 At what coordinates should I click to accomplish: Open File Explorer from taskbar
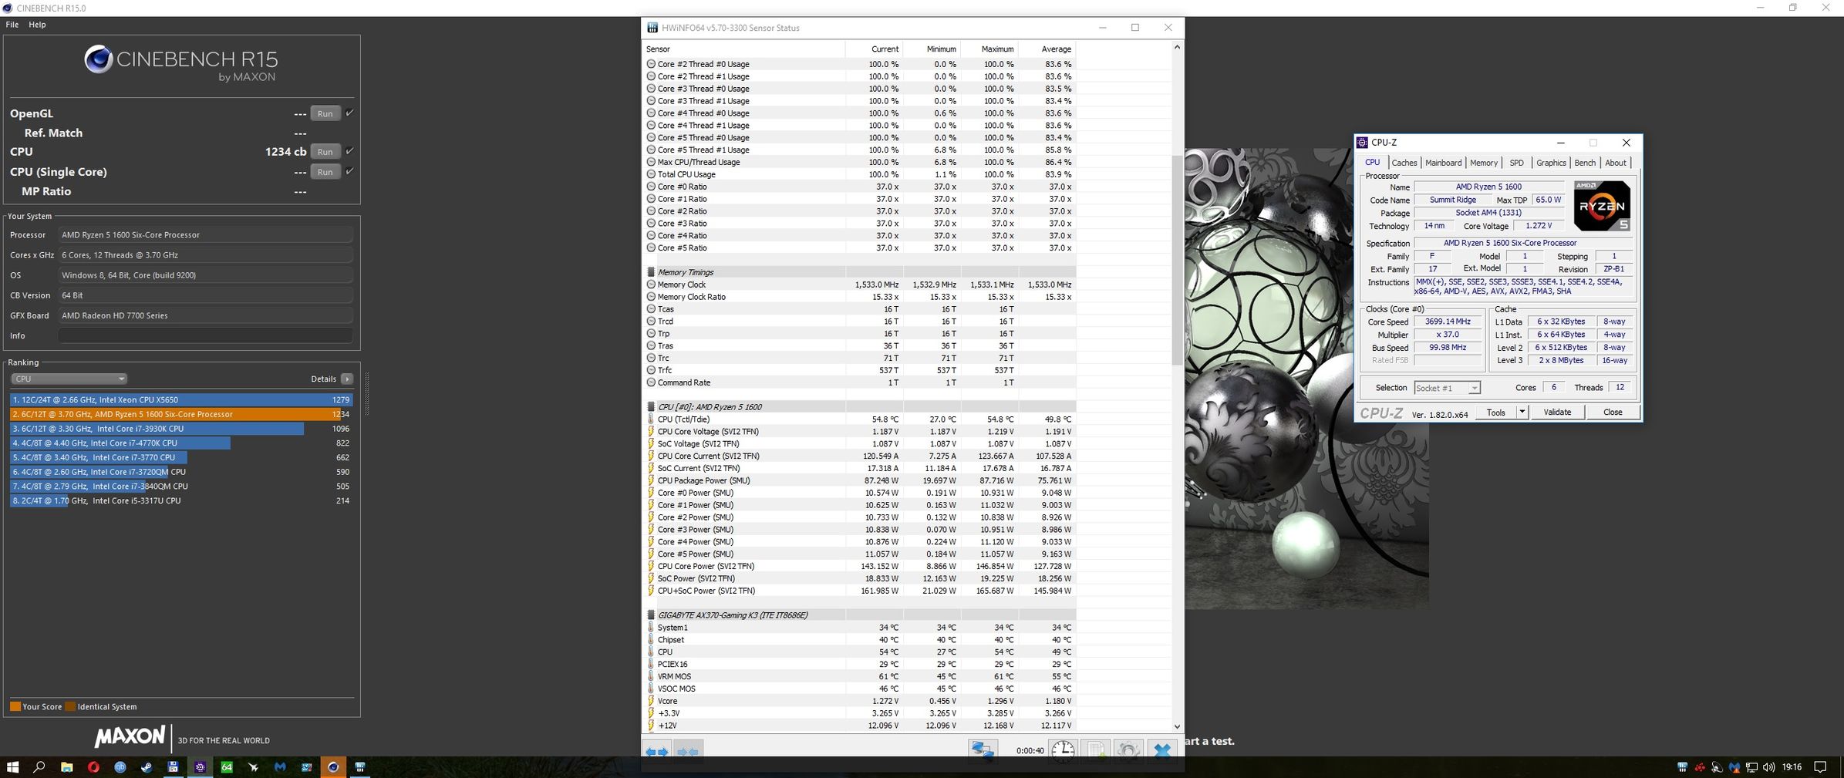pos(66,767)
